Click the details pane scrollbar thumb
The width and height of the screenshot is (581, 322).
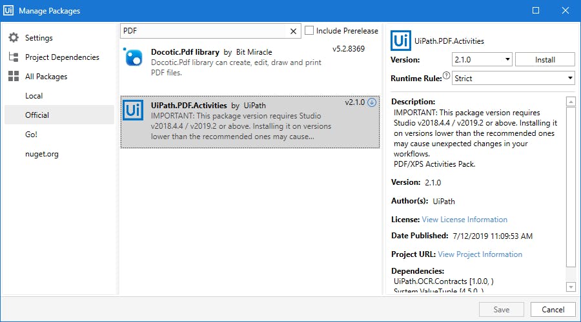[571, 186]
